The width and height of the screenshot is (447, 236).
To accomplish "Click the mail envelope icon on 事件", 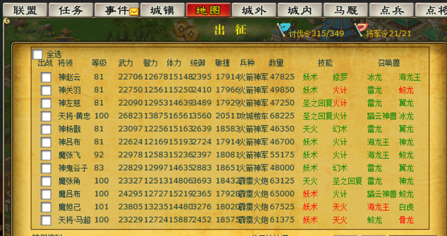I will (134, 11).
